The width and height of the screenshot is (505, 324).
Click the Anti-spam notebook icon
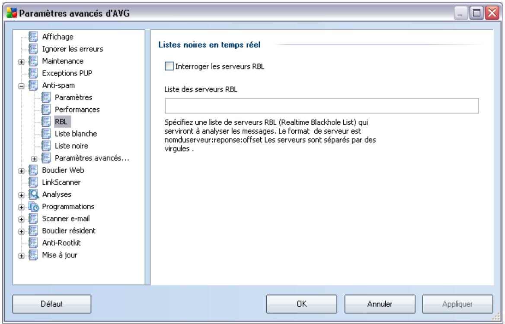point(33,85)
